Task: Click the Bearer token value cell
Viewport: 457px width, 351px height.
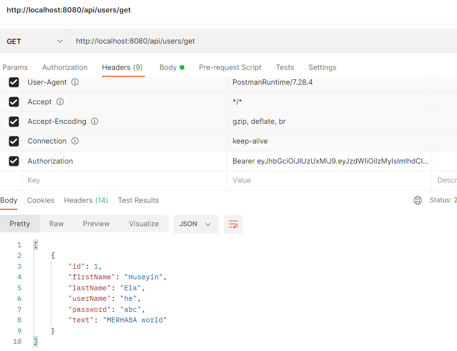Action: (330, 161)
